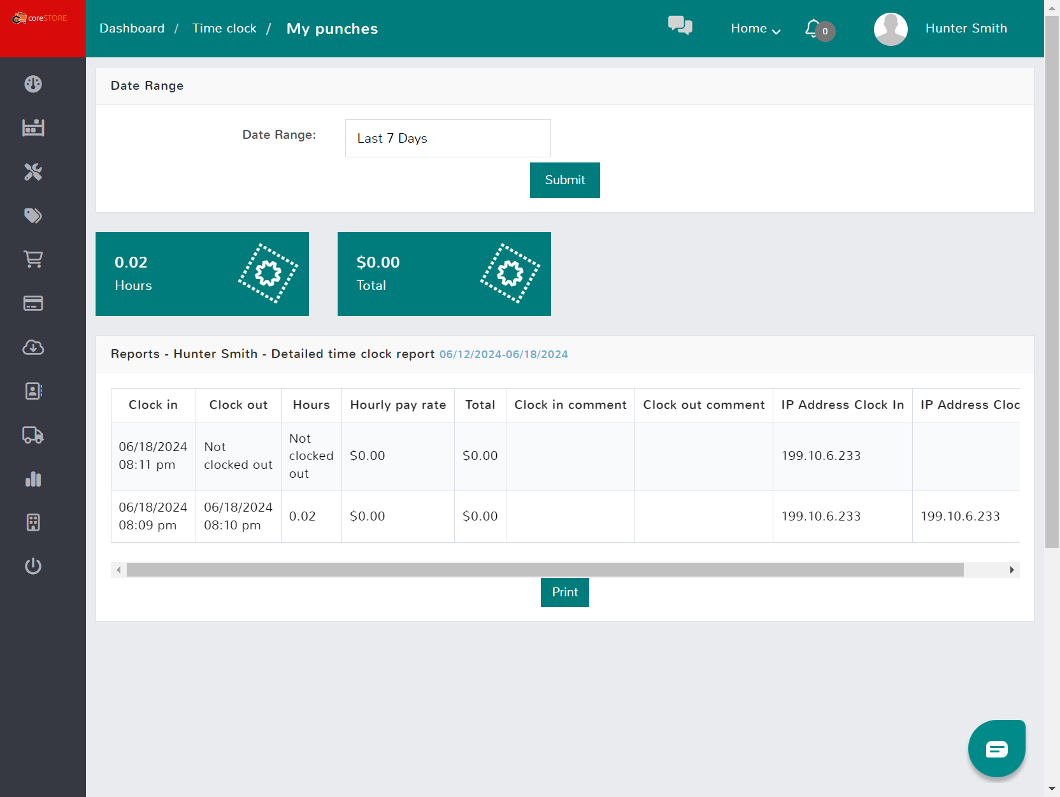Click the $0.00 Total summary card
The image size is (1060, 797).
(444, 274)
